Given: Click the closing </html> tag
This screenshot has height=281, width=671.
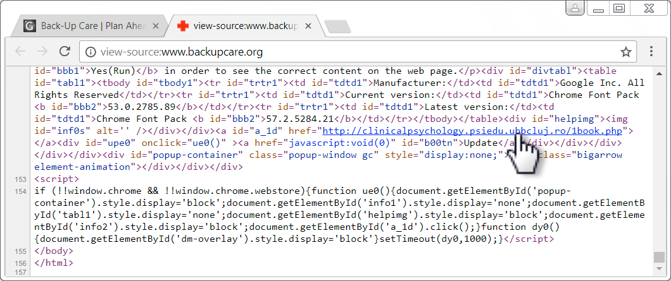Looking at the screenshot, I should pos(54,263).
